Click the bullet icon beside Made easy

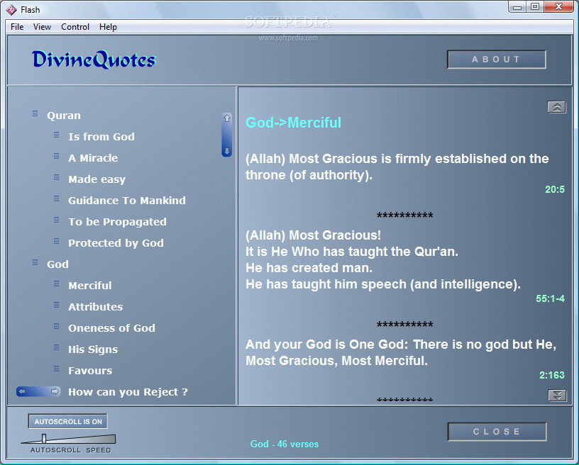pyautogui.click(x=57, y=177)
